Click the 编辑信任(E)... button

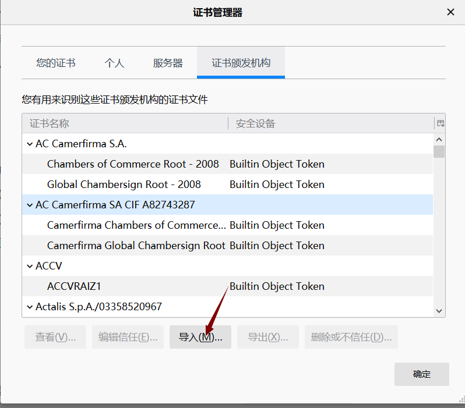click(x=128, y=337)
